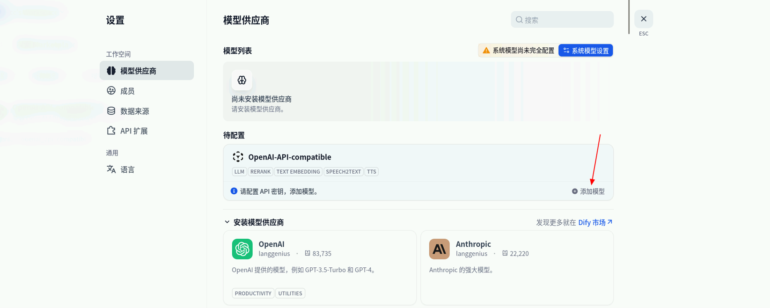Click the SPEECH2TEXT tag

click(344, 172)
